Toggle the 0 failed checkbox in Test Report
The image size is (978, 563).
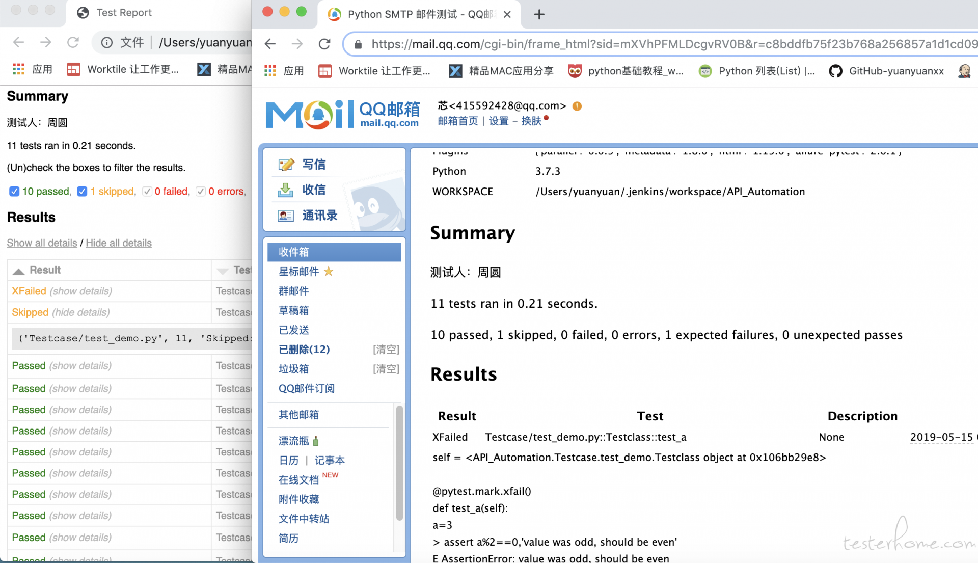point(147,191)
